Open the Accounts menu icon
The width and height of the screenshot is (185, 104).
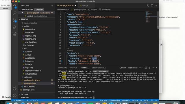tap(14, 88)
